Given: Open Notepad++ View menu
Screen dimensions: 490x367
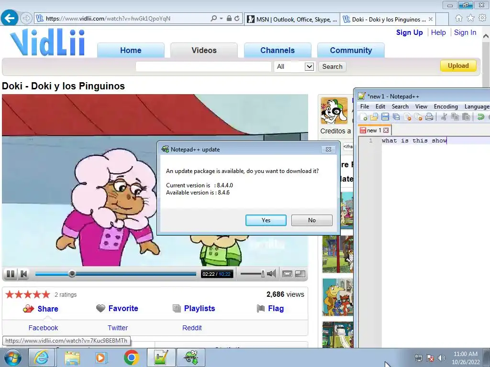Looking at the screenshot, I should point(421,107).
